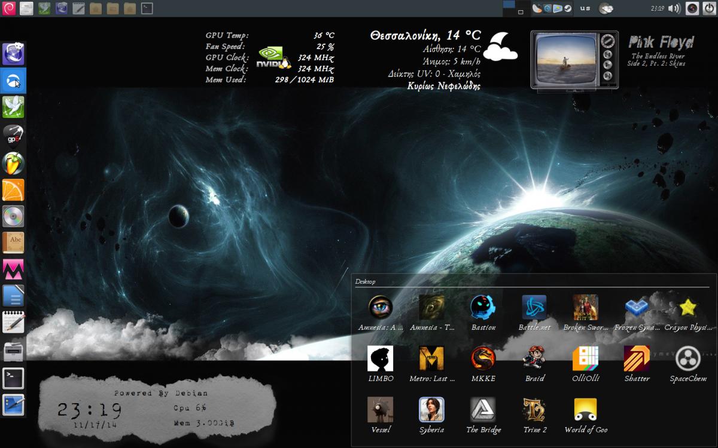Click the top panel clock showing 23:19
This screenshot has width=718, height=448.
[x=657, y=8]
